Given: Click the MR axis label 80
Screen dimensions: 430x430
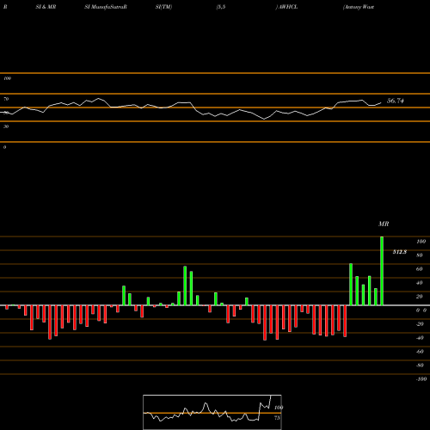Looking at the screenshot, I should [420, 255].
